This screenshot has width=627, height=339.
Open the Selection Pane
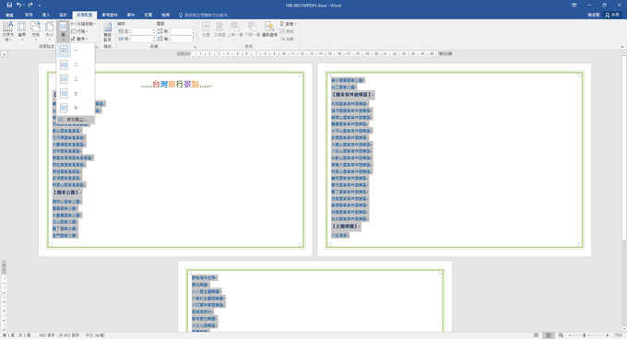click(269, 30)
